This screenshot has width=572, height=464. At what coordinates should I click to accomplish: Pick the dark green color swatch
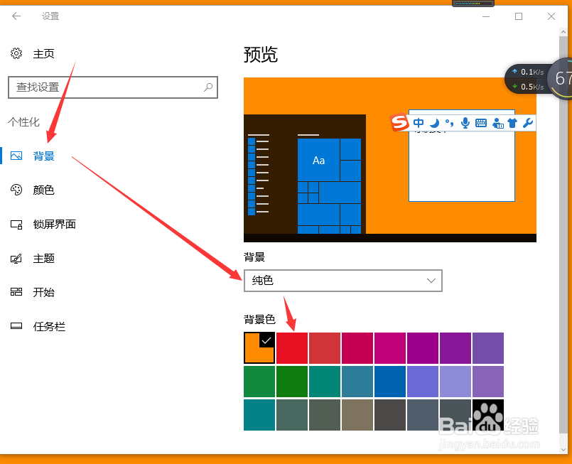[x=292, y=382]
